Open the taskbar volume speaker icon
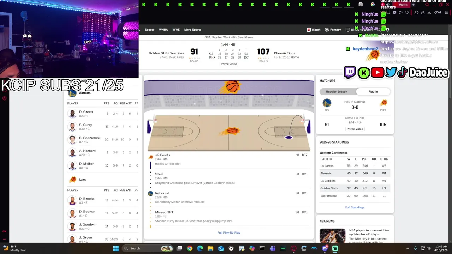The width and height of the screenshot is (452, 254). click(x=428, y=248)
